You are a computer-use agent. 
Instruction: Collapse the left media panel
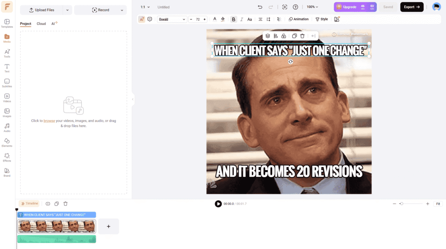coord(132,99)
